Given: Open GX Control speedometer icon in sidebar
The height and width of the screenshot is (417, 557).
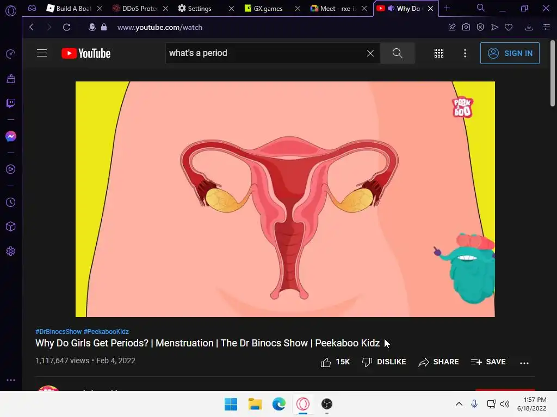Looking at the screenshot, I should pyautogui.click(x=11, y=54).
